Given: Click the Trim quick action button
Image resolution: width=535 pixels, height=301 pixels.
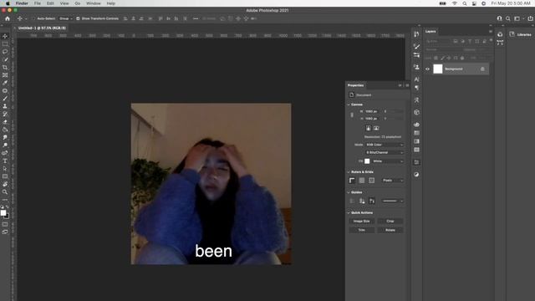Looking at the screenshot, I should coord(362,230).
